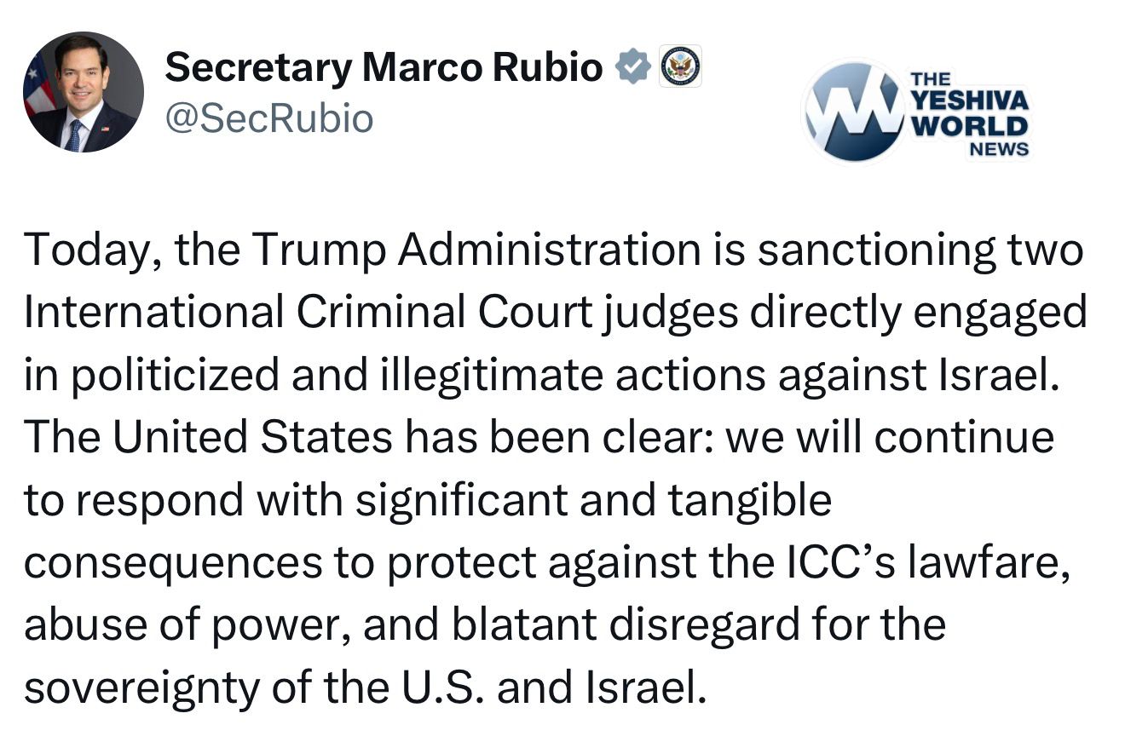
Task: Open the @SecRubio handle link
Action: tap(269, 118)
